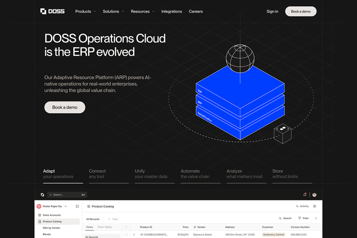Click the DOSS logo in header
Screen dimensions: 357x238
coord(52,11)
